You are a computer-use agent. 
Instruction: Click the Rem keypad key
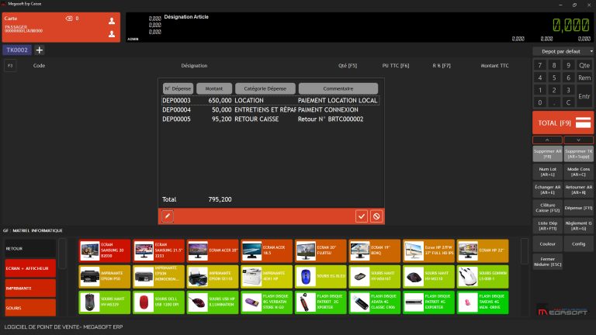point(584,78)
